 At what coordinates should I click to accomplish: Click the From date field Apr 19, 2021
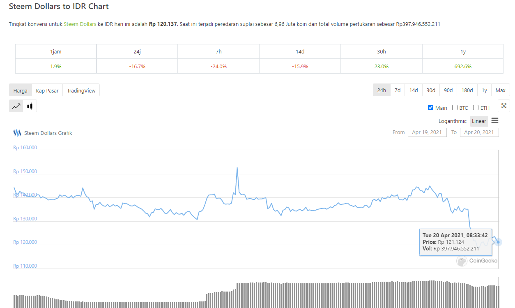click(x=427, y=132)
